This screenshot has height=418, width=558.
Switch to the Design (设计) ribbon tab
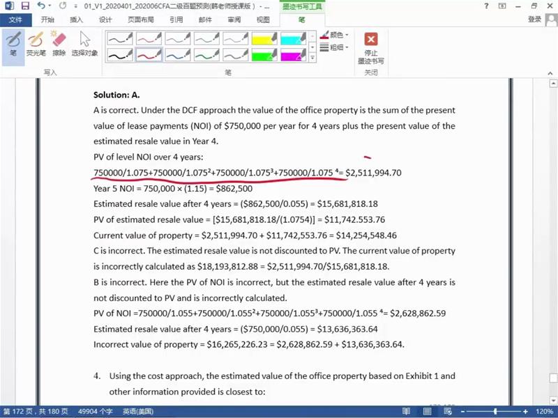coord(105,20)
